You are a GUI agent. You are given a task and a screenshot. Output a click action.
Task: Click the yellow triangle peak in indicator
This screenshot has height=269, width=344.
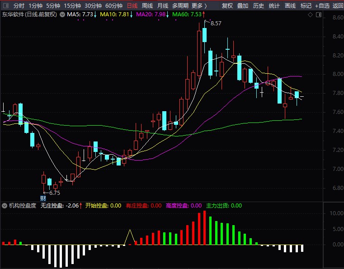[130, 230]
